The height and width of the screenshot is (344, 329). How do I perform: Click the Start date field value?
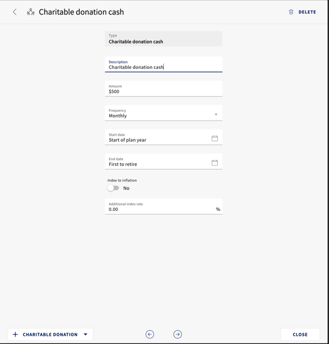(127, 140)
